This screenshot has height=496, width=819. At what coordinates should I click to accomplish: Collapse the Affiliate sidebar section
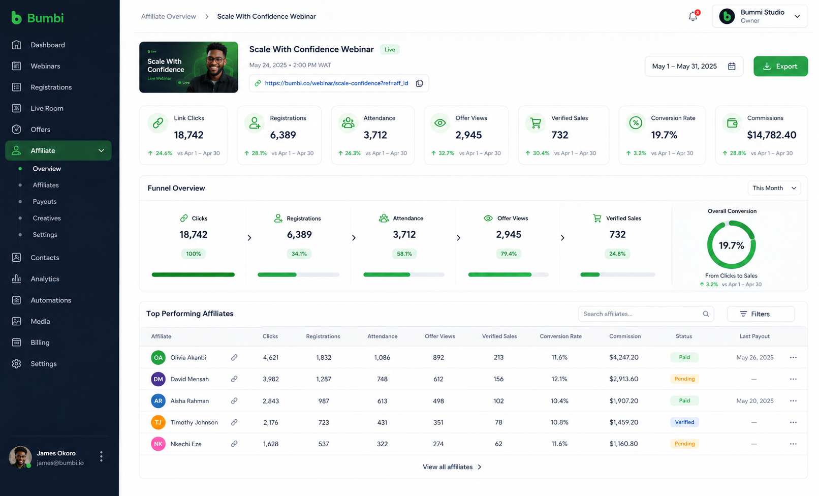101,150
